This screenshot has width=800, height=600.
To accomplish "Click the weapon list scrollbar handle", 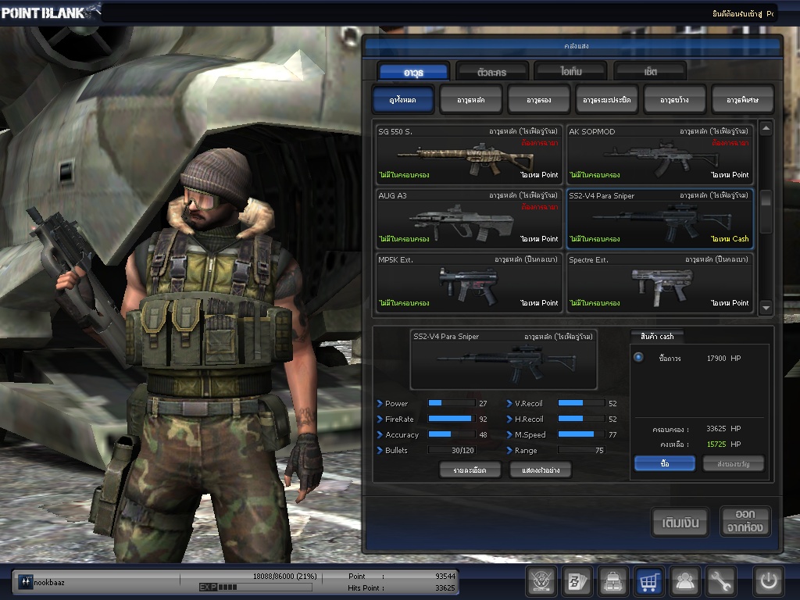I will tap(766, 211).
